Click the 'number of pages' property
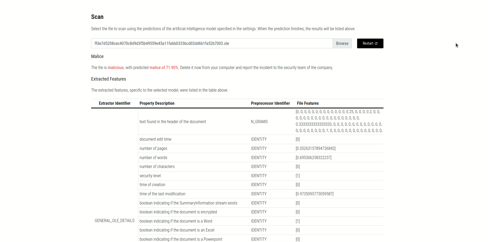The width and height of the screenshot is (488, 242). (153, 149)
